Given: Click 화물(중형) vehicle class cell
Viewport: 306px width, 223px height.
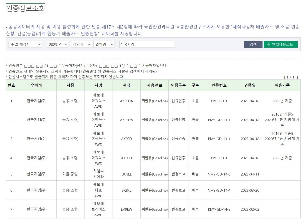Looking at the screenshot, I should pos(70,174).
